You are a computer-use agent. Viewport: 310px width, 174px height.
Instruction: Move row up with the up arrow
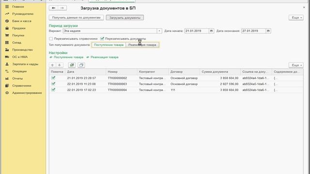pos(52,65)
